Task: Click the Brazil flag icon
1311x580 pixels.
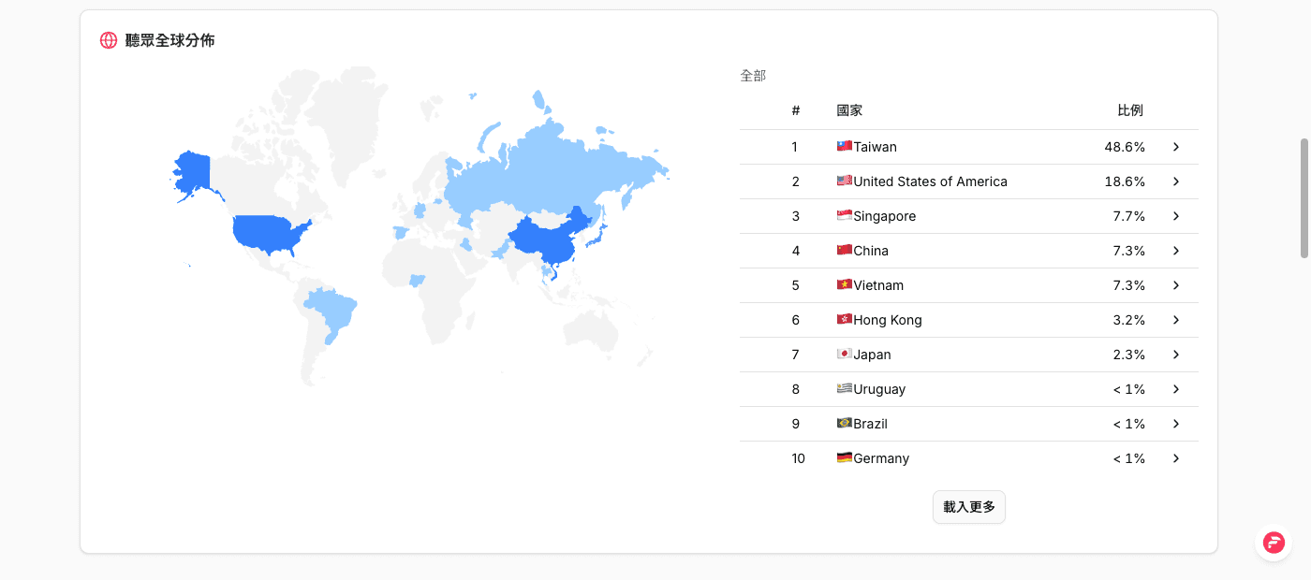Action: 845,424
